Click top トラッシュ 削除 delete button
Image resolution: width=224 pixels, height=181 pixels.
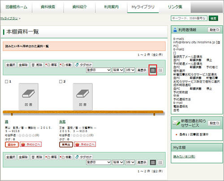click(x=37, y=65)
